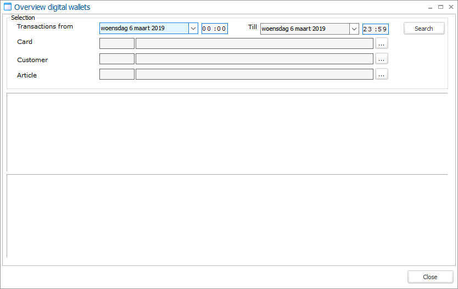Click inside the upper results panel
Image resolution: width=458 pixels, height=289 pixels.
click(227, 132)
